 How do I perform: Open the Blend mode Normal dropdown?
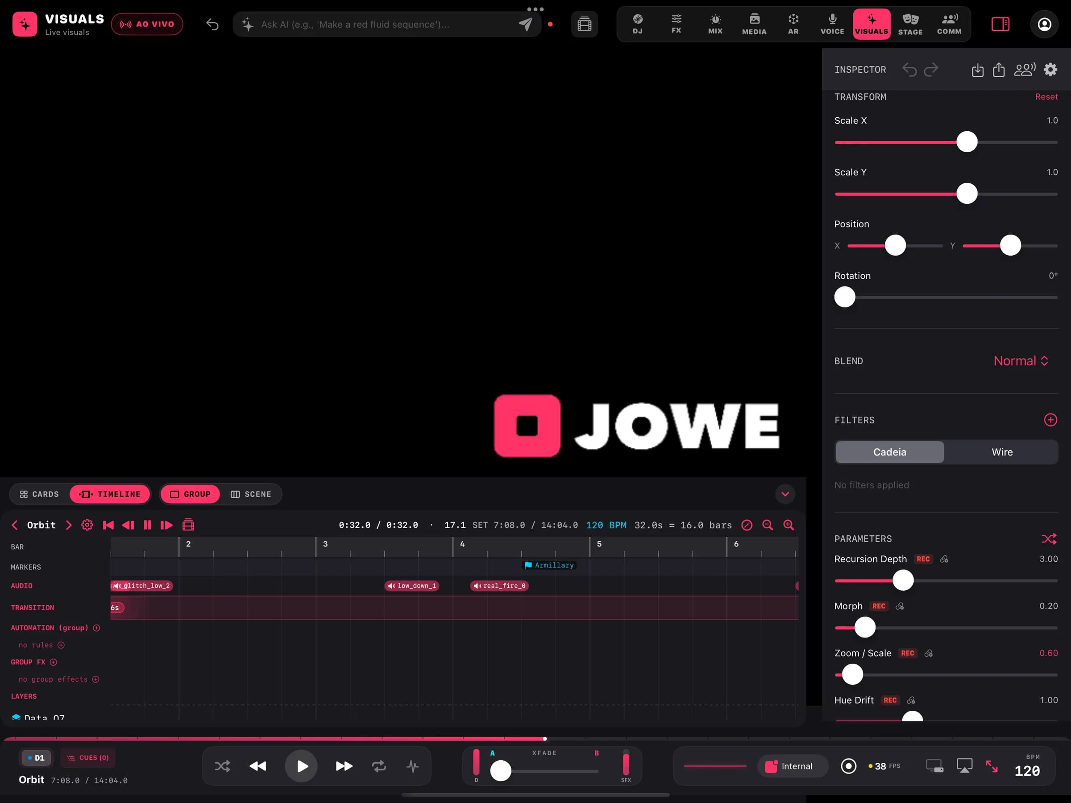click(1021, 360)
